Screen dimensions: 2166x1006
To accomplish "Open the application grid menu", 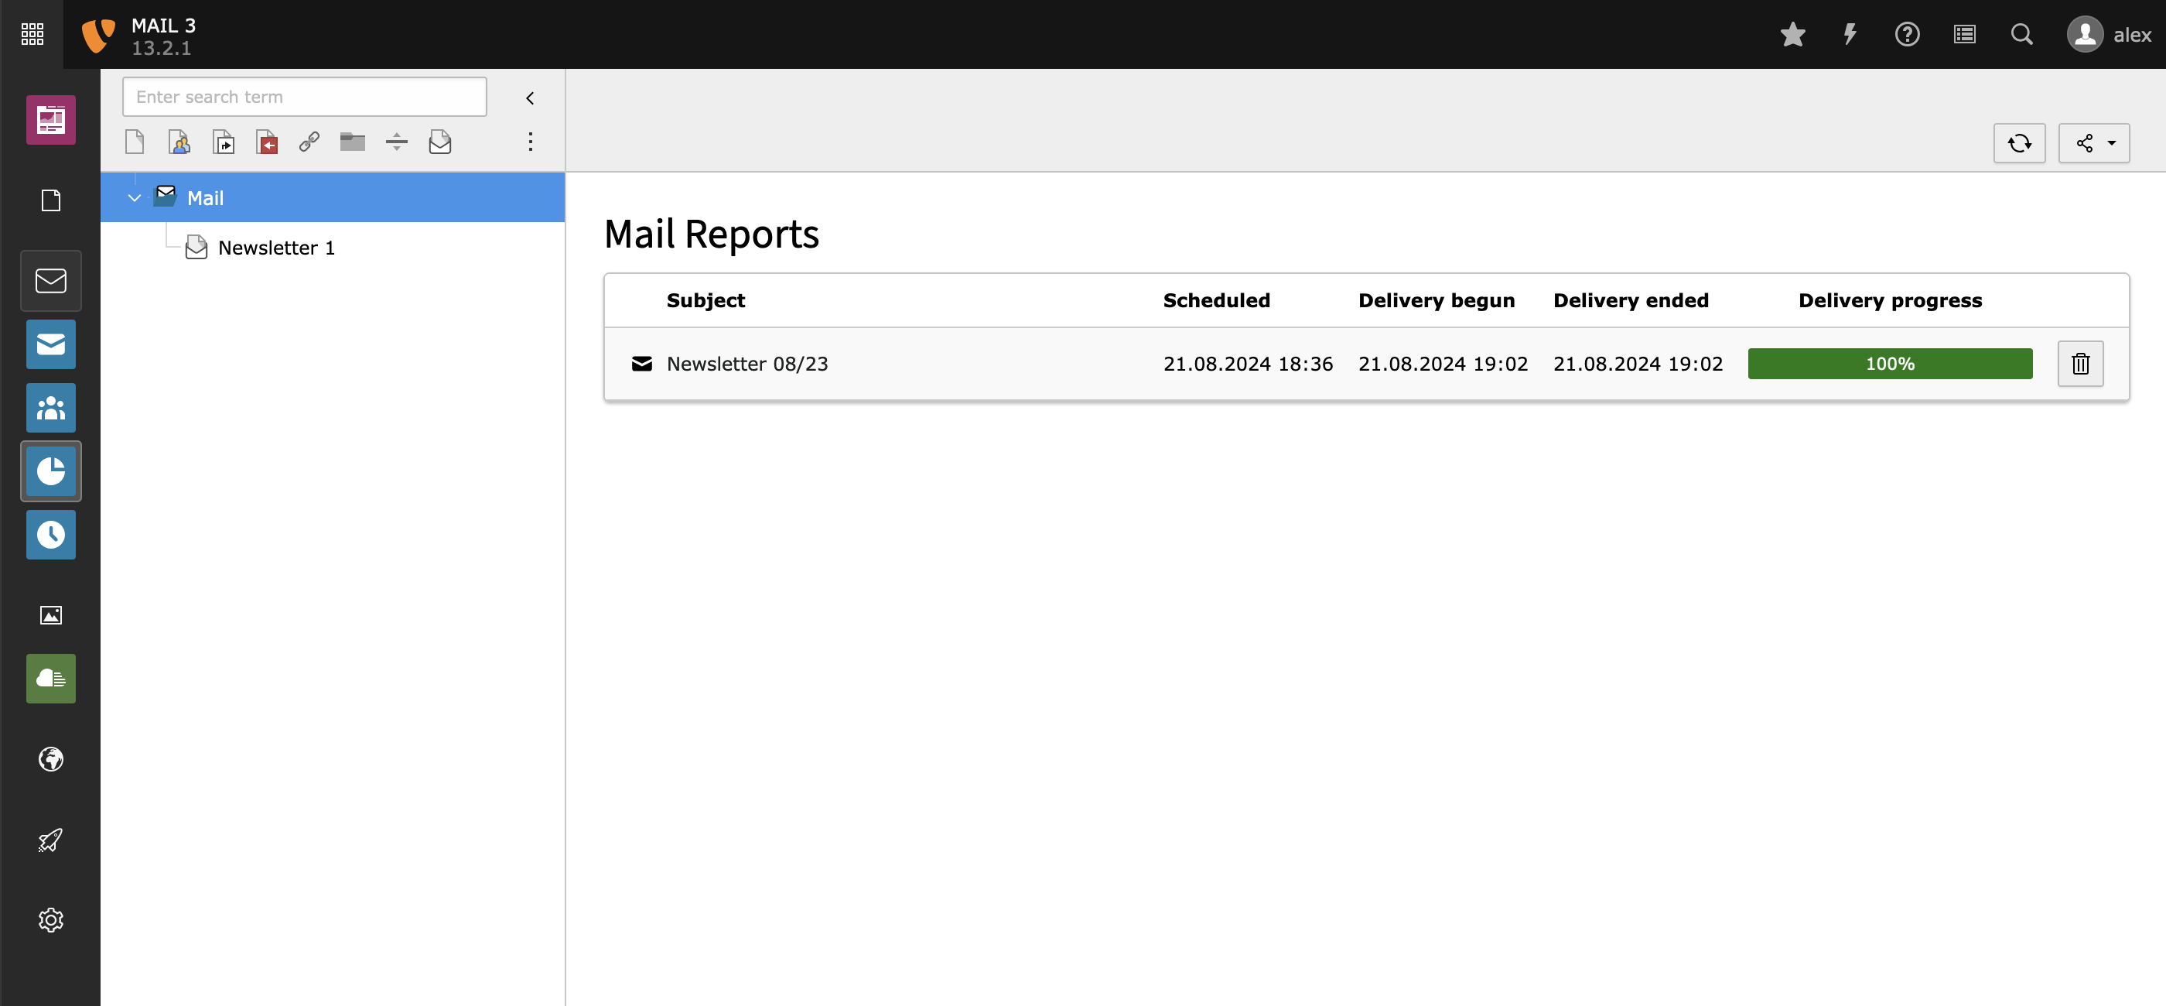I will (x=32, y=35).
